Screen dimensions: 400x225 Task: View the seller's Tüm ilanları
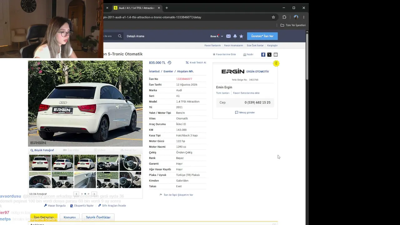(223, 93)
